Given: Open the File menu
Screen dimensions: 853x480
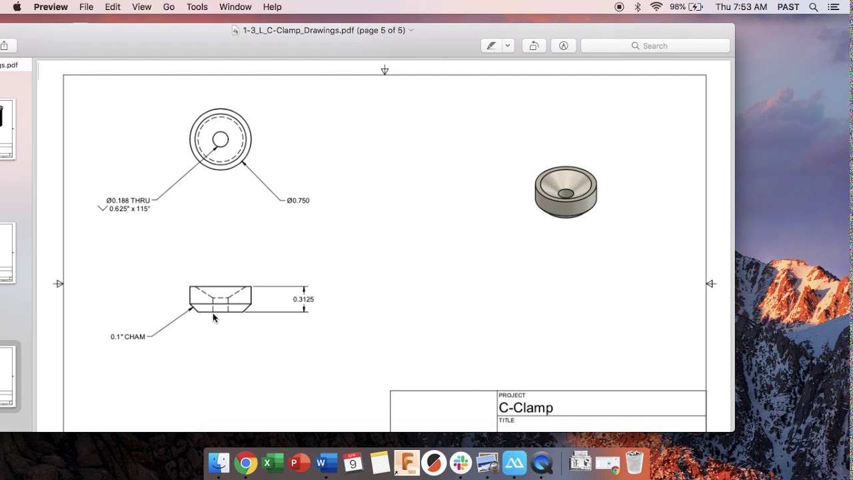Looking at the screenshot, I should pos(86,7).
